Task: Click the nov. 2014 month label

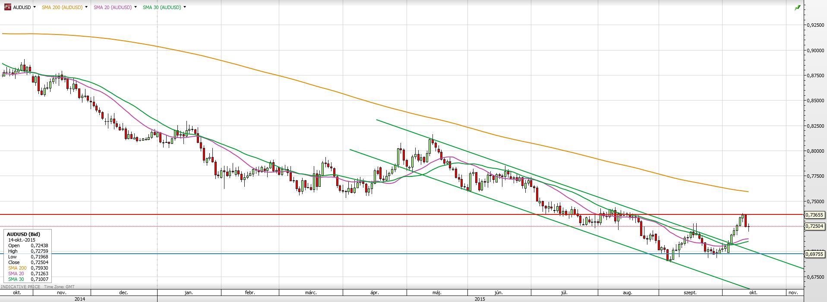Action: tap(62, 293)
